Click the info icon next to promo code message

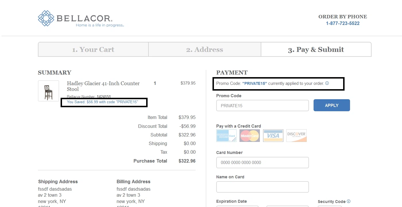[327, 83]
